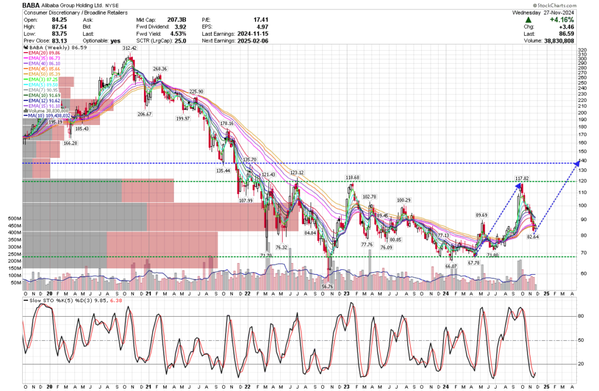The width and height of the screenshot is (599, 391).
Task: Click the volume bars icon in the legend
Action: [26, 110]
